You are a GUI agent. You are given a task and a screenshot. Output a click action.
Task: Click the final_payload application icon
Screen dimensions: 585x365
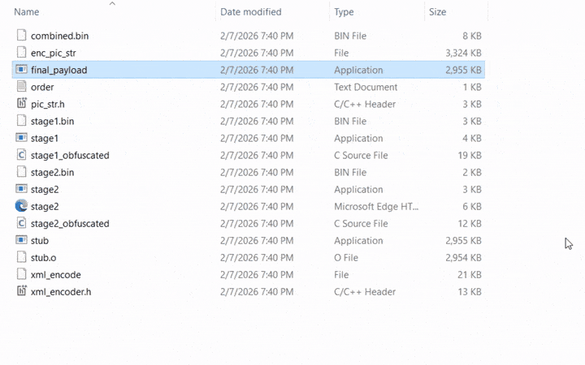click(x=21, y=70)
